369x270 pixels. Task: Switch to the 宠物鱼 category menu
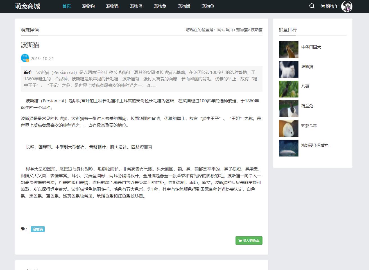pos(208,6)
